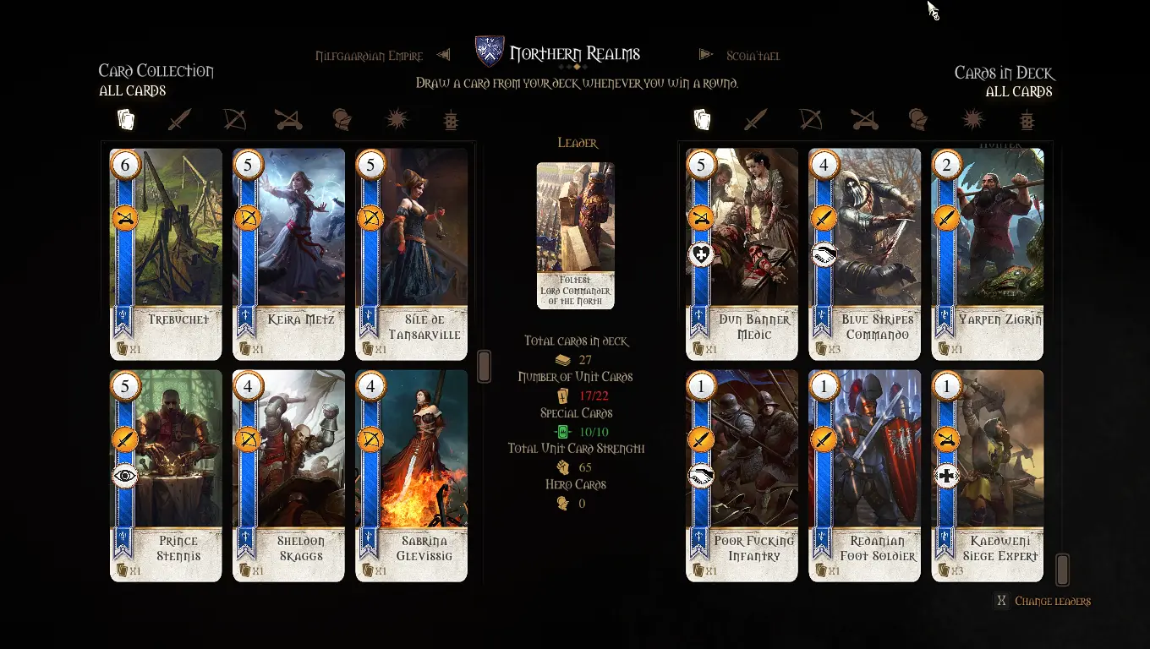
Task: Select hero helmet filter in Card Collection
Action: [x=342, y=119]
